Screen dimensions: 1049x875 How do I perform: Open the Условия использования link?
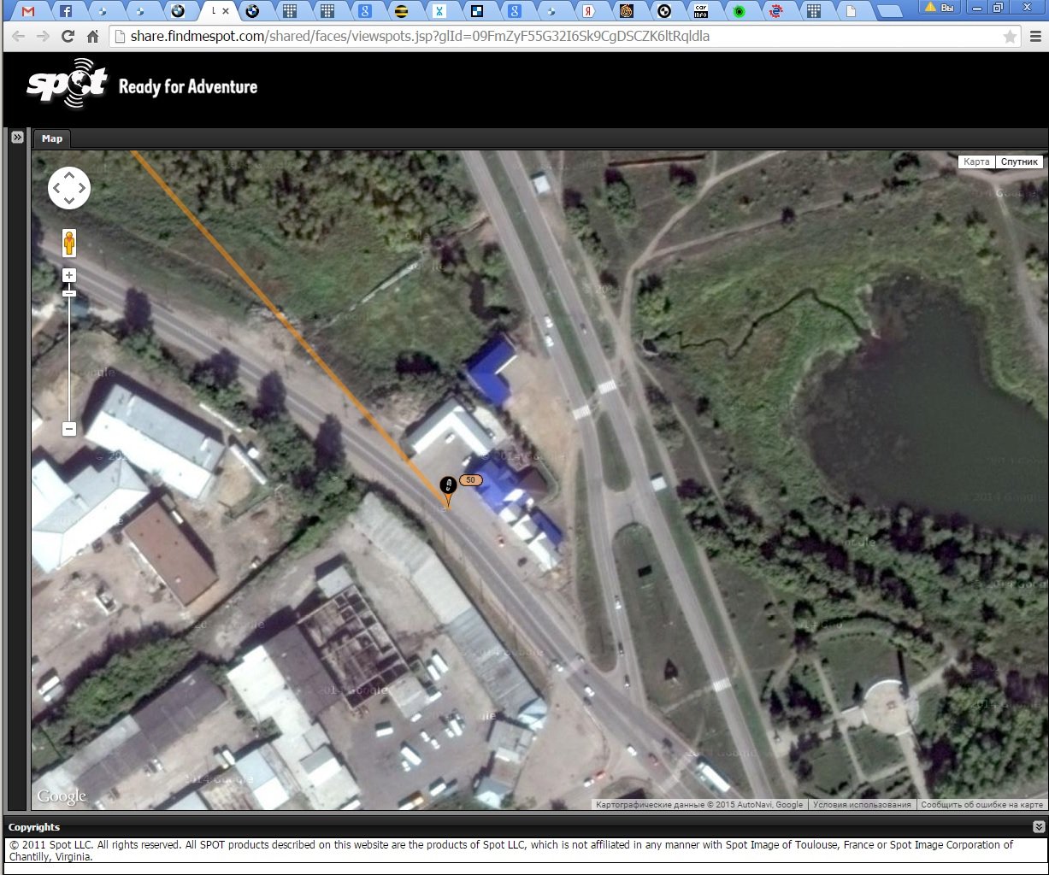[861, 805]
